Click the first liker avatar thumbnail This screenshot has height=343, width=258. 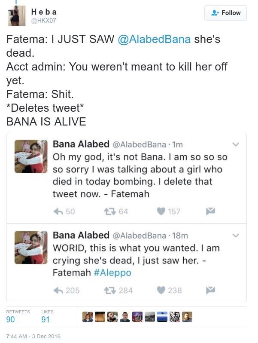point(88,317)
